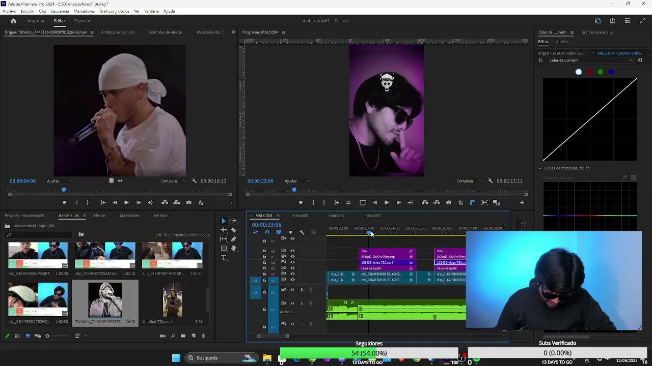Hide track V4 with eye icon
Image resolution: width=652 pixels, height=366 pixels.
[x=292, y=262]
